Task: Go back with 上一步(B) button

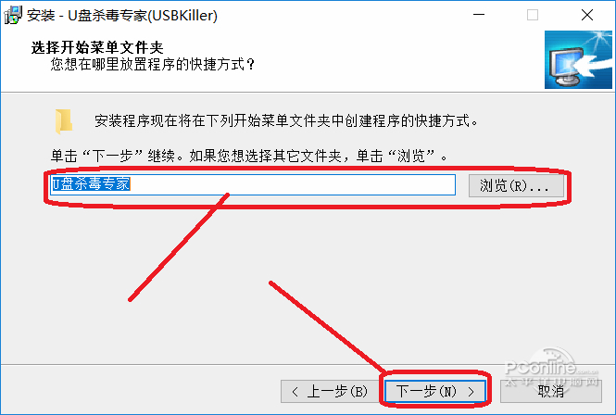Action: coord(330,392)
